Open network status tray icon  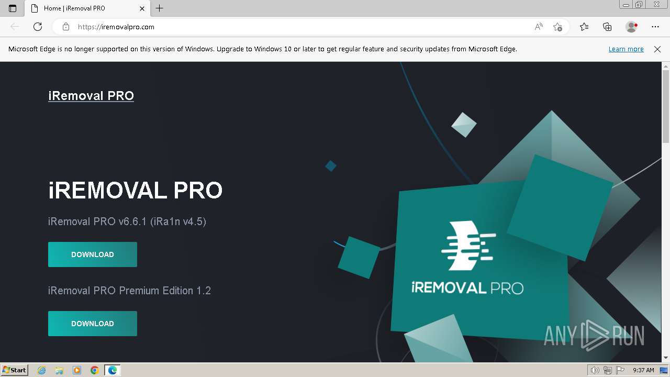[x=608, y=370]
